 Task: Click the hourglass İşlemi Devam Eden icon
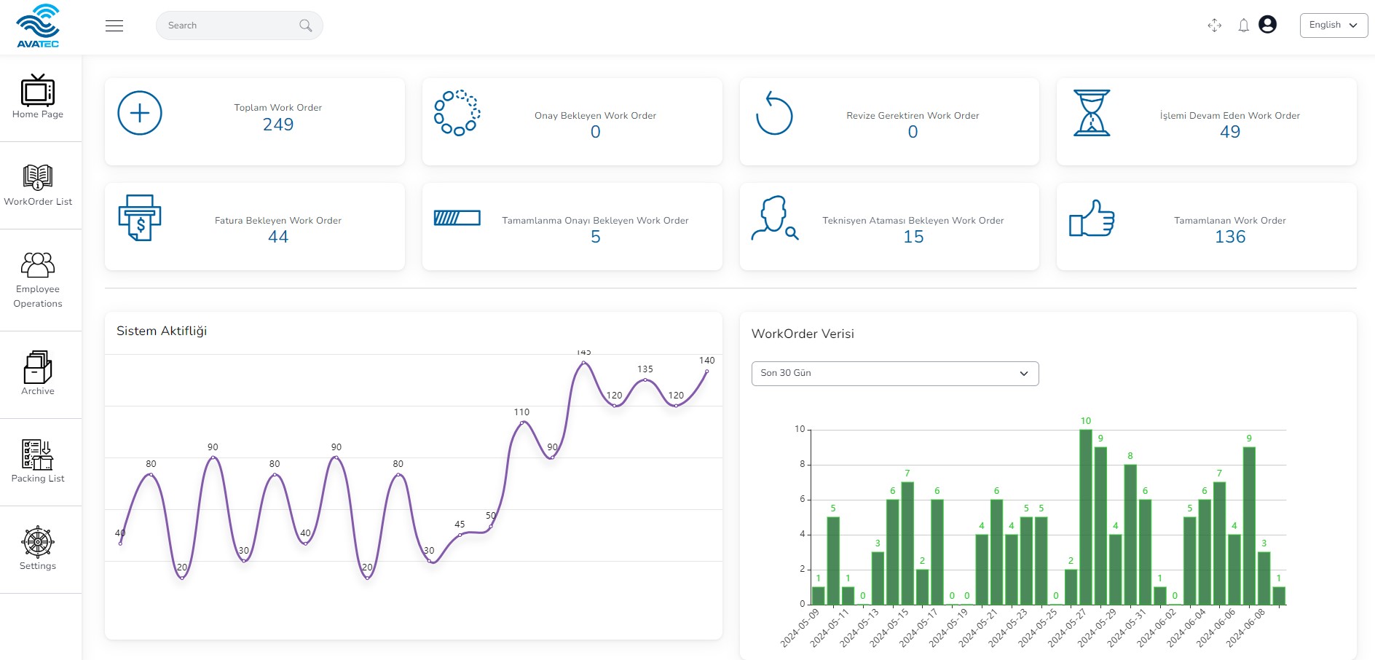pos(1092,113)
